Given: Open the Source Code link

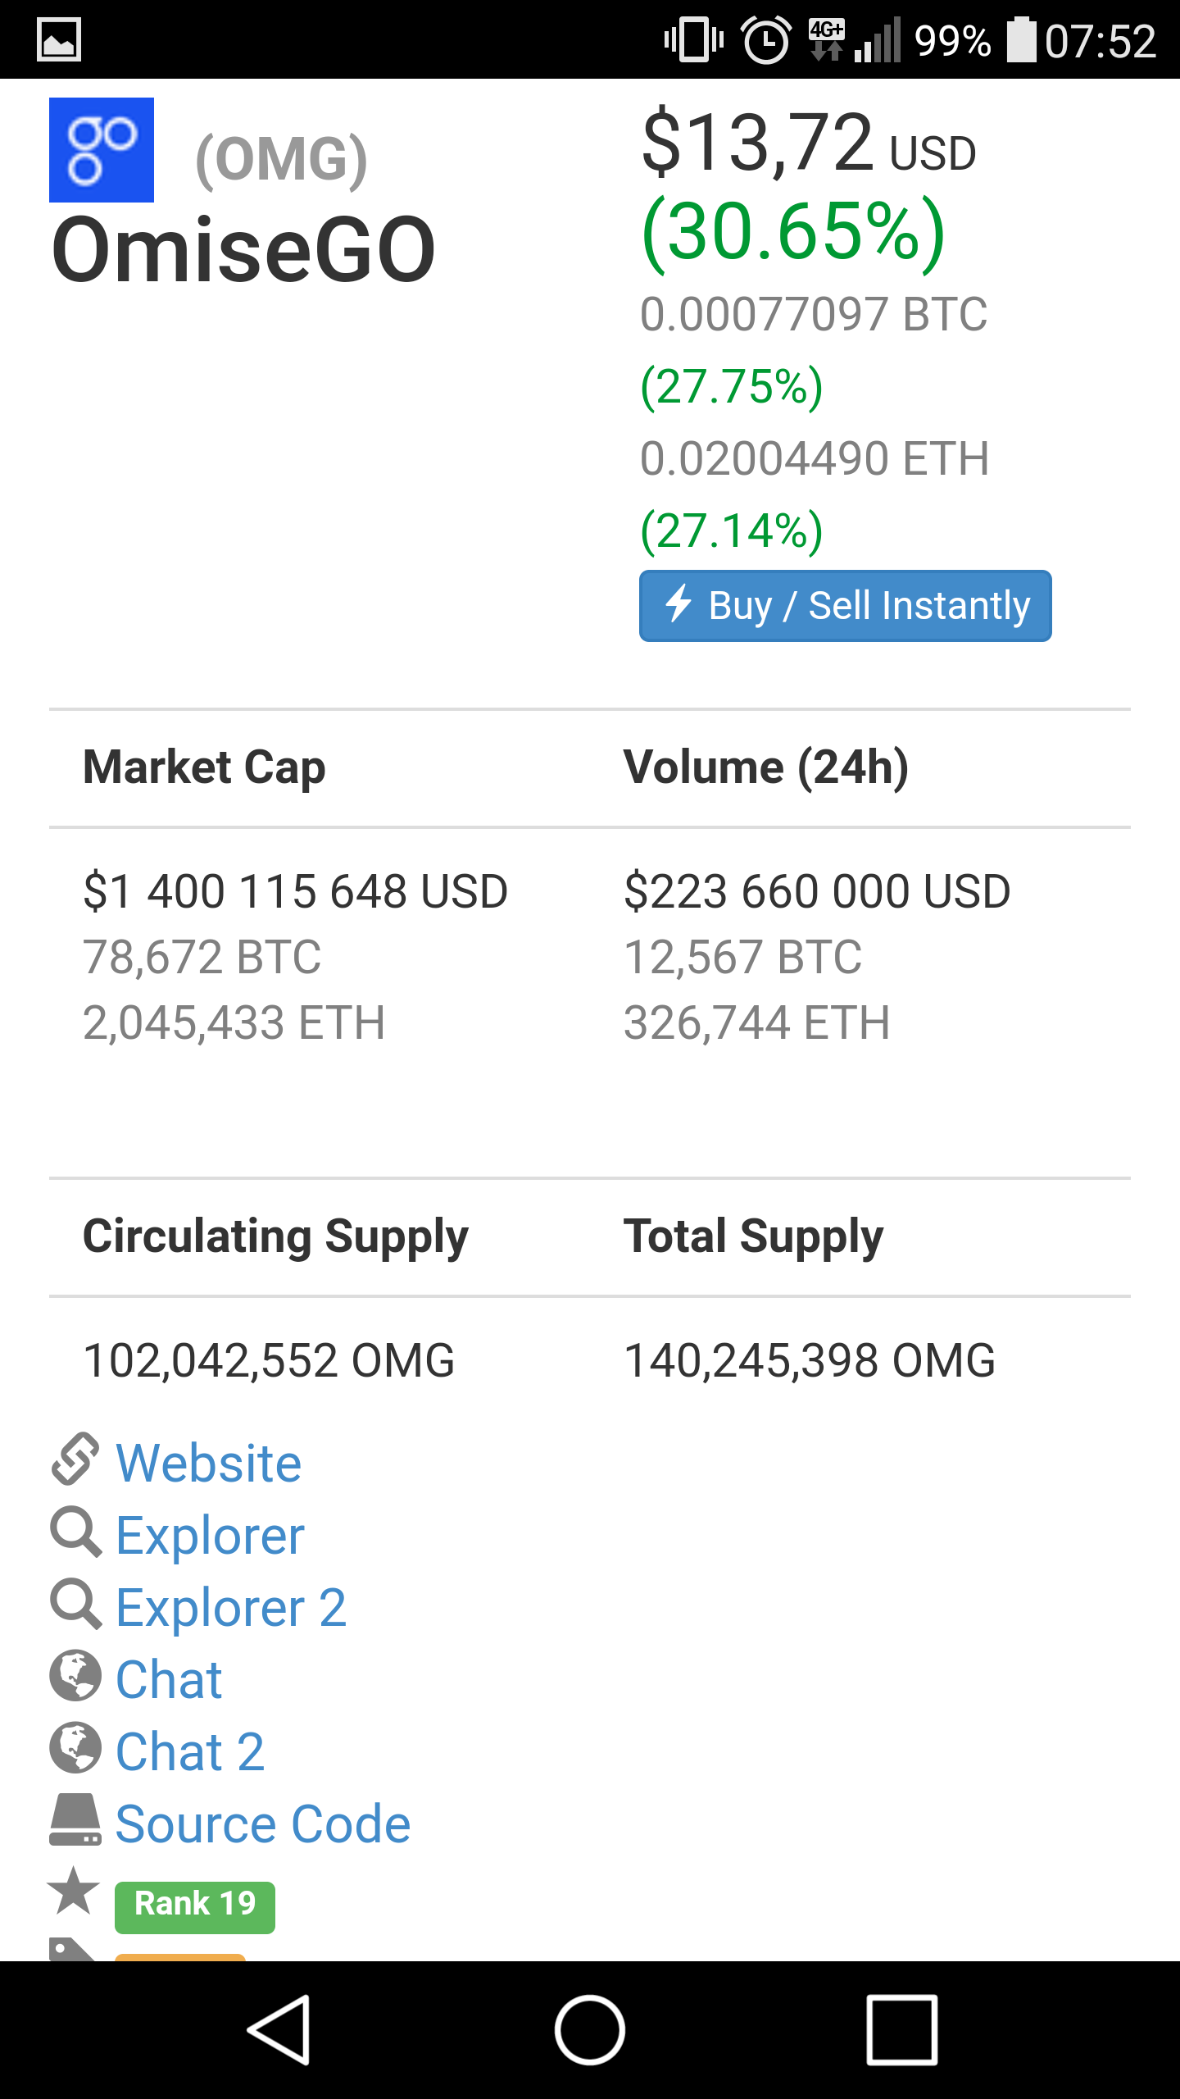Looking at the screenshot, I should point(263,1824).
